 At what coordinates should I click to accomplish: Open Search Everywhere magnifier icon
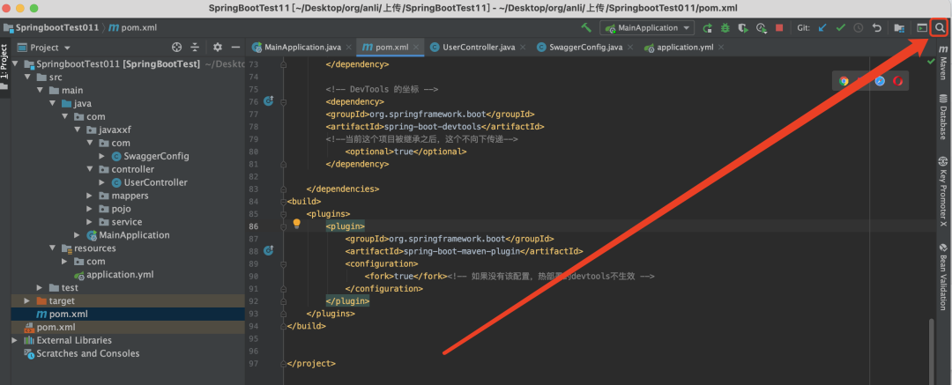pos(940,28)
